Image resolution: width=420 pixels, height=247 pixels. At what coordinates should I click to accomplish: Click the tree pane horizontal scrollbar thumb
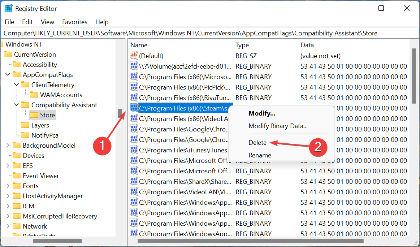pos(57,241)
